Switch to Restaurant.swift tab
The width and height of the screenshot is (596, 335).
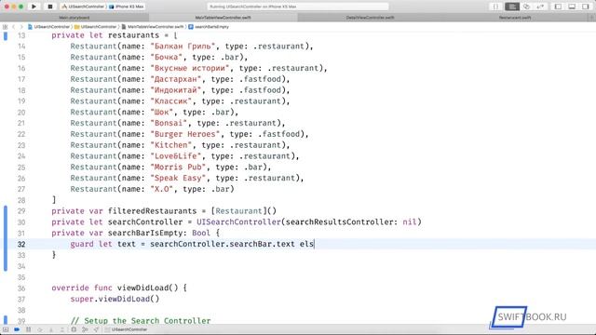point(515,18)
